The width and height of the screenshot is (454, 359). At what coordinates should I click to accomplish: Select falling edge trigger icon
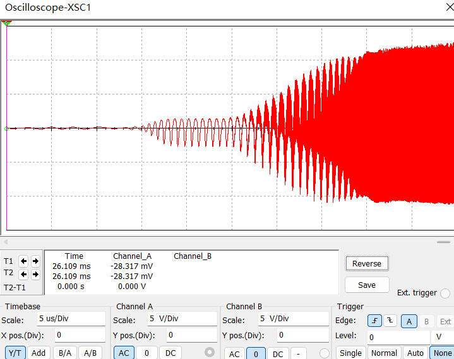coord(390,321)
